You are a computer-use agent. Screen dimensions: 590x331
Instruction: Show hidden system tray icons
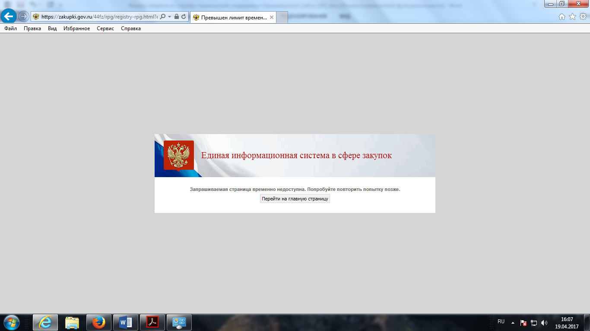pos(513,322)
